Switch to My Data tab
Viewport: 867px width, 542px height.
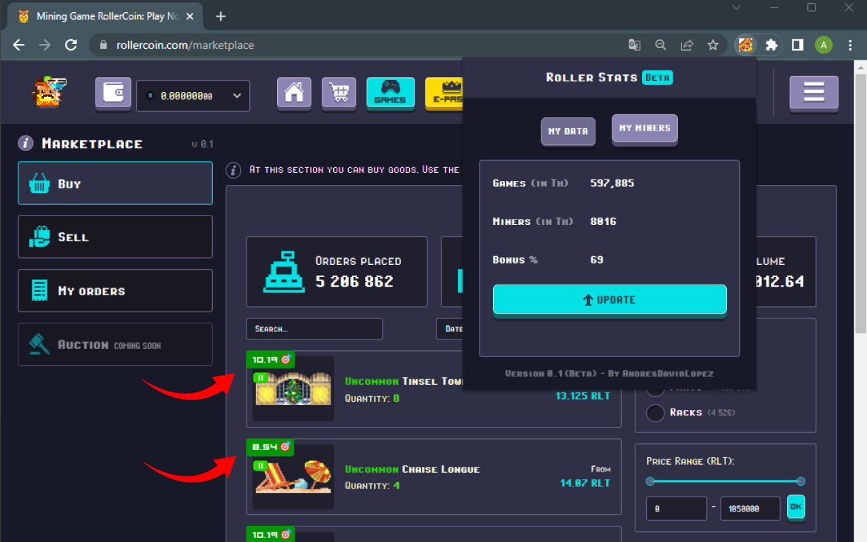pos(568,131)
